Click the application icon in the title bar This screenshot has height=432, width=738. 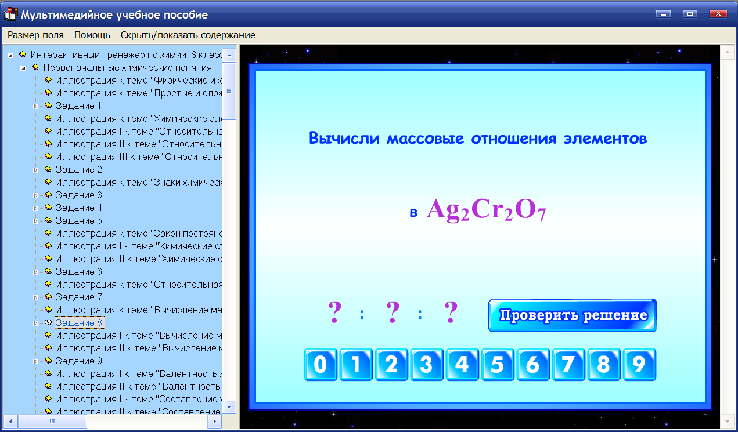(x=10, y=13)
